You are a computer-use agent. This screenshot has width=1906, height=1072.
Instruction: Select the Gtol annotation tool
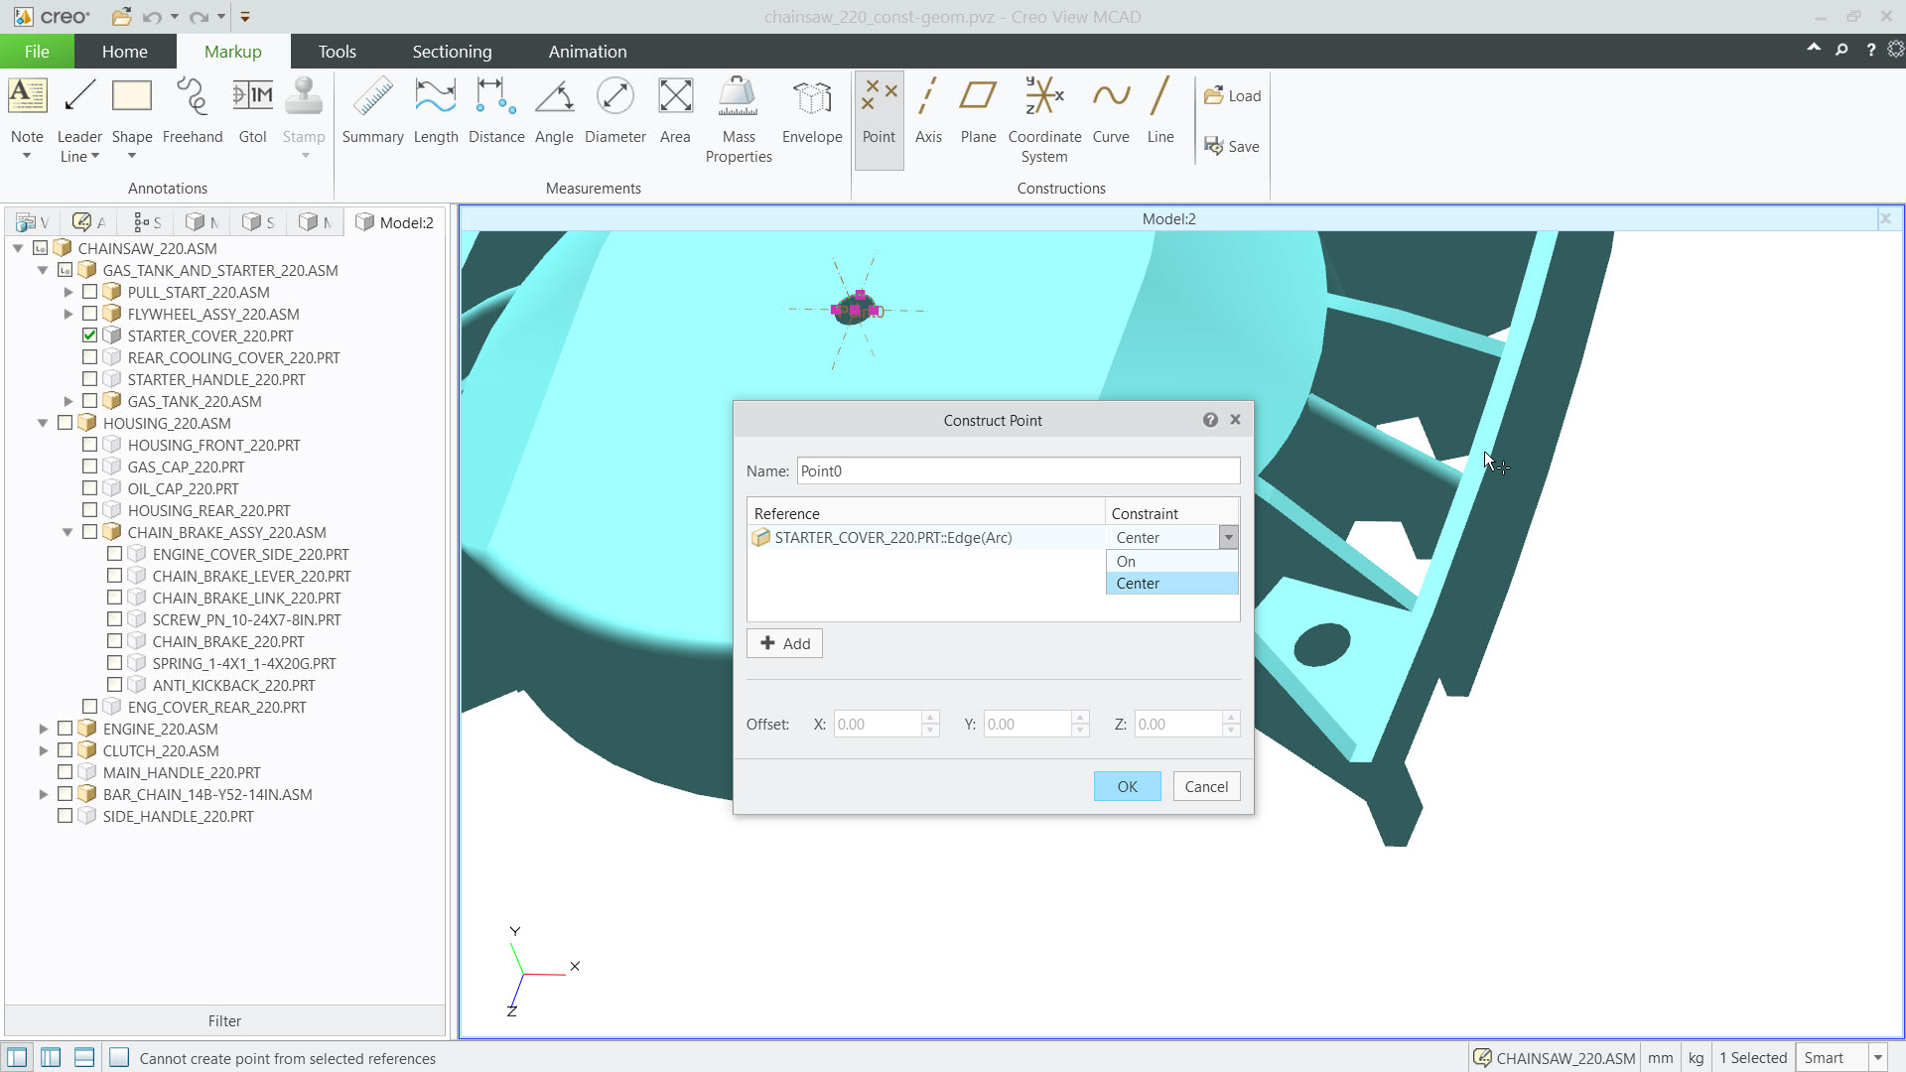[x=252, y=111]
